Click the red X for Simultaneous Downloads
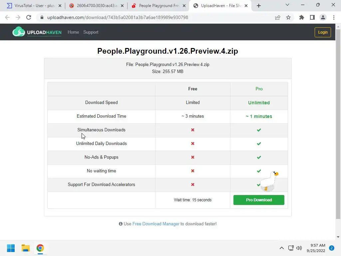The height and width of the screenshot is (256, 341). click(x=193, y=130)
